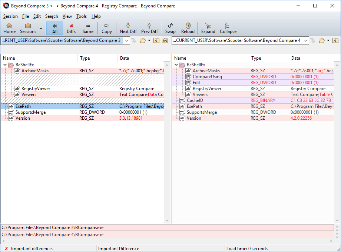Click right pane up-one-level folder icon
The height and width of the screenshot is (252, 341).
(335, 40)
